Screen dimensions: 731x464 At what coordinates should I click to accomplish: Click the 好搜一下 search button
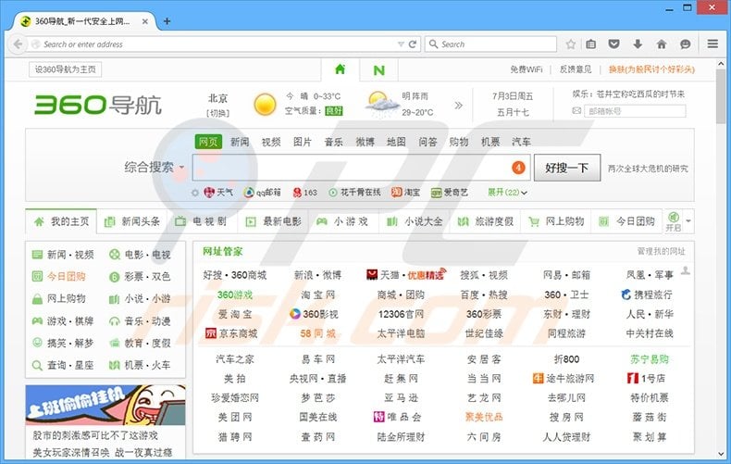pos(567,168)
